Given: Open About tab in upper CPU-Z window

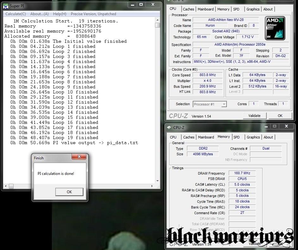Looking at the screenshot, I should (268, 9).
